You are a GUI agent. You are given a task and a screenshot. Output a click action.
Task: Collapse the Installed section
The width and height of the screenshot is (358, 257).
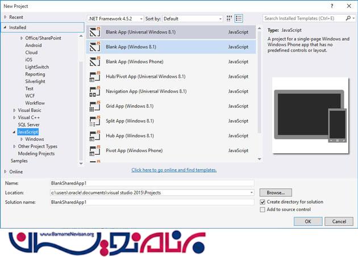pyautogui.click(x=5, y=27)
